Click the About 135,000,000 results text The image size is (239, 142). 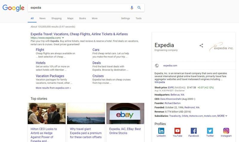click(x=53, y=27)
